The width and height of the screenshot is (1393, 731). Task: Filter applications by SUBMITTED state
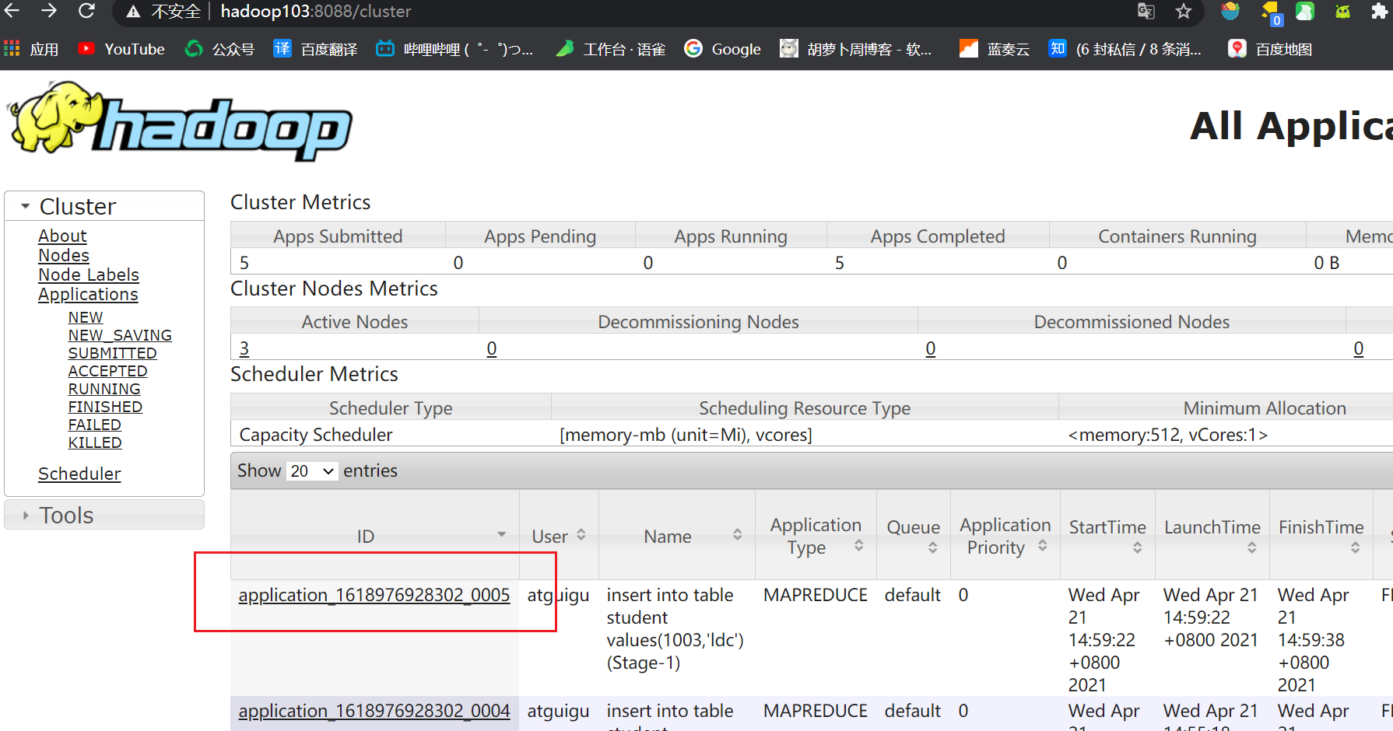click(x=112, y=353)
